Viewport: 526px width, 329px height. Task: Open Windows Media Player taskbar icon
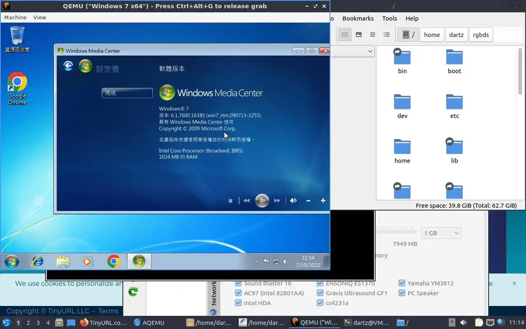(88, 262)
